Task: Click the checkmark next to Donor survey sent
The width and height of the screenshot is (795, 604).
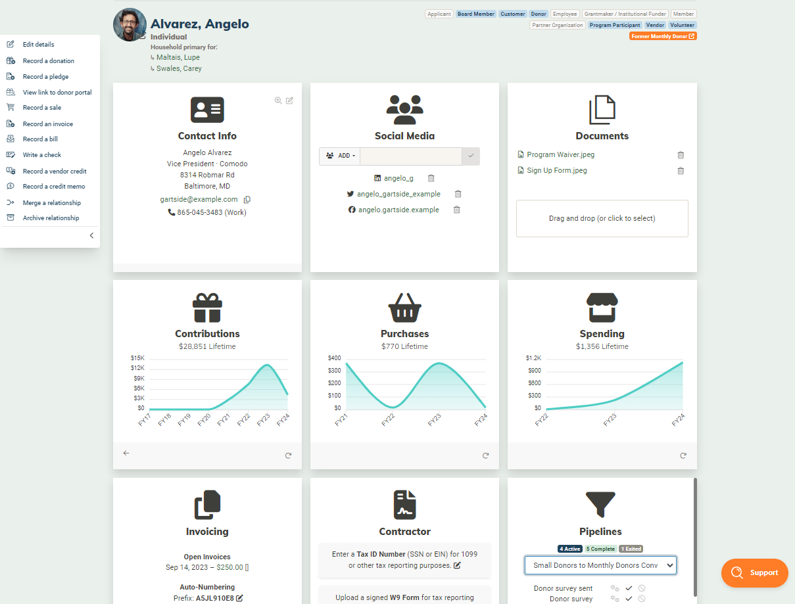Action: pos(629,588)
